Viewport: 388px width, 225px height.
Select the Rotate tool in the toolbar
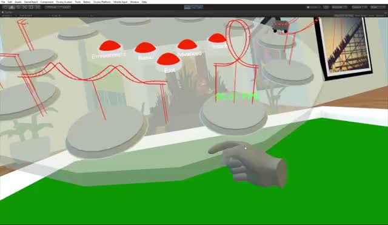(x=18, y=7)
